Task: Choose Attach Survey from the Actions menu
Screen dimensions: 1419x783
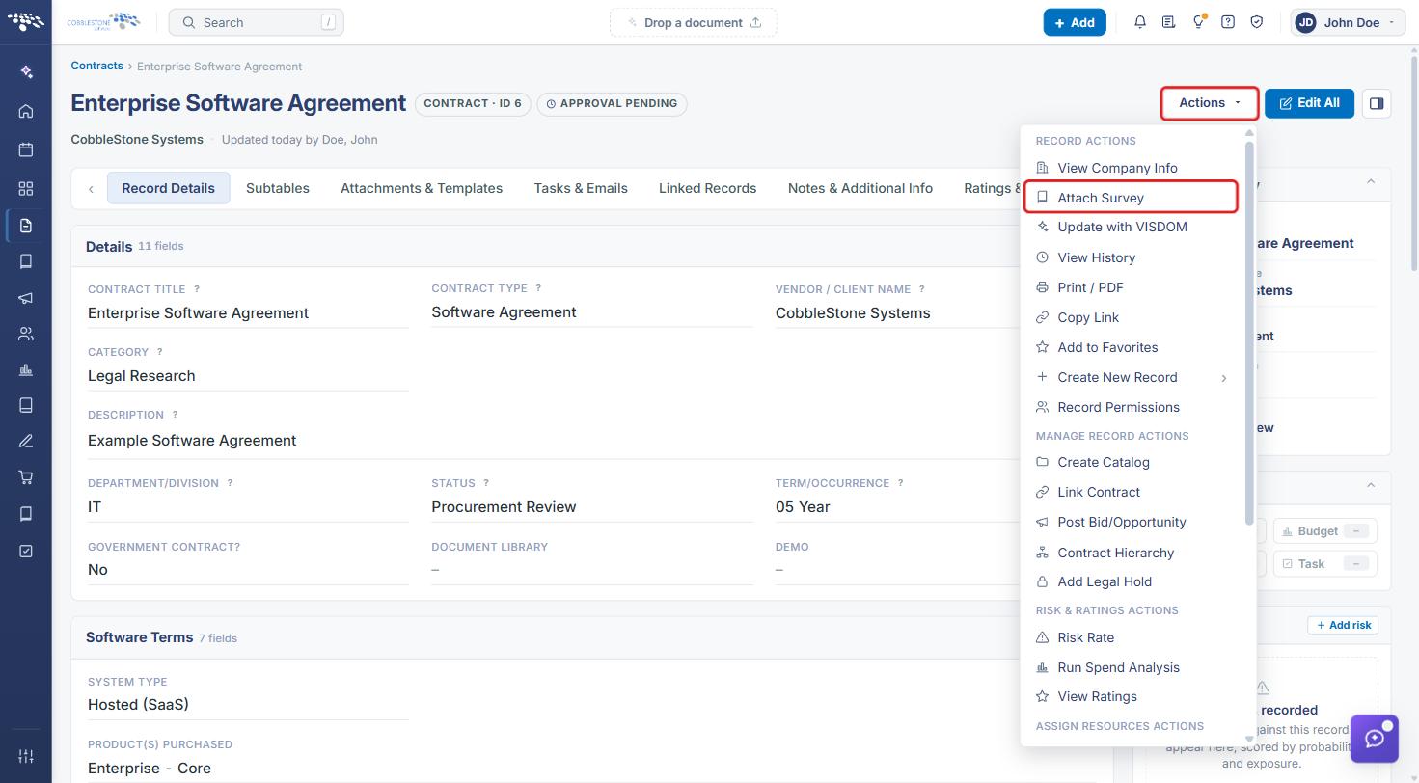Action: pyautogui.click(x=1131, y=198)
